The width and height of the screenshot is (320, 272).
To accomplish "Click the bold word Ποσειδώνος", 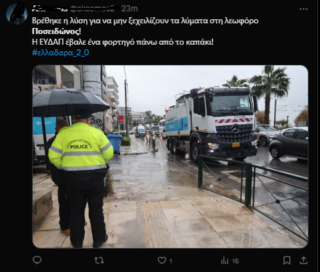I will [56, 31].
